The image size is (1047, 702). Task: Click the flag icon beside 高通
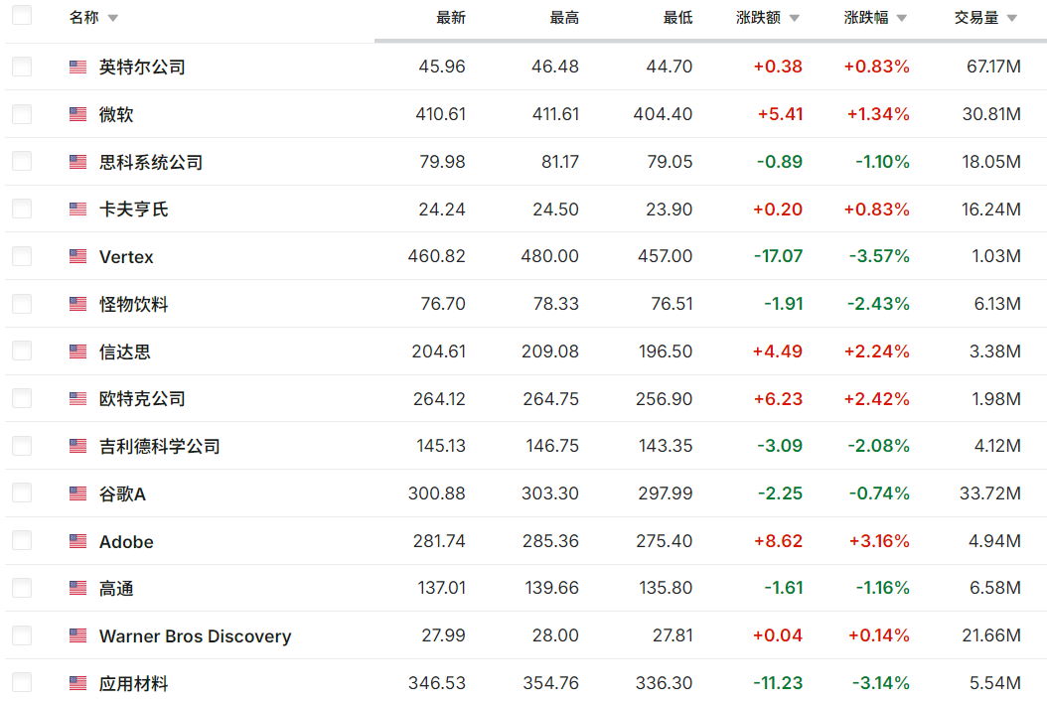coord(77,588)
